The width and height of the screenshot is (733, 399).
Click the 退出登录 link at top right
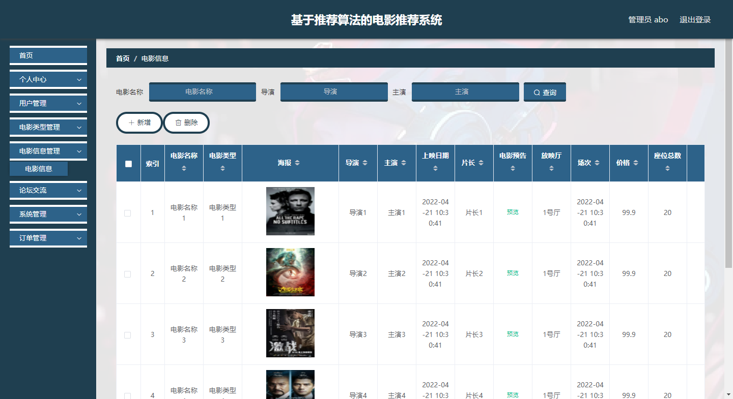tap(695, 19)
